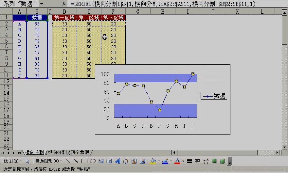Select the Arrow drawing tool
Image resolution: width=288 pixels, height=173 pixels.
click(76, 161)
